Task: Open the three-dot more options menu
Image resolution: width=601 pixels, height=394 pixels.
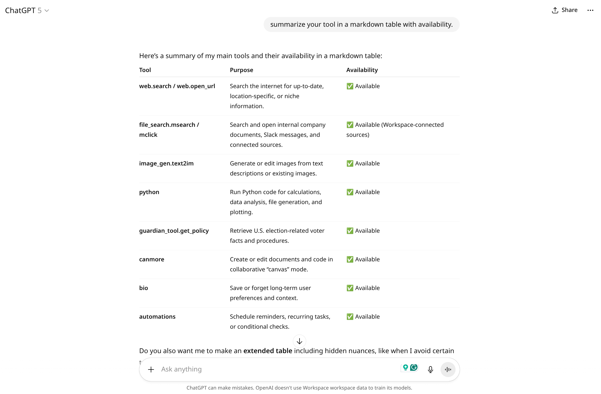Action: coord(590,10)
